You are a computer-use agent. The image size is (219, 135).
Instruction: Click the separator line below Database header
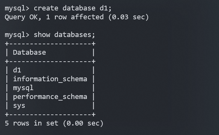pyautogui.click(x=50, y=61)
